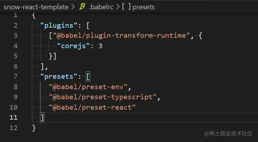Viewport: 258px width, 142px height.
Task: Click the "@babel/preset-env" string
Action: (88, 87)
